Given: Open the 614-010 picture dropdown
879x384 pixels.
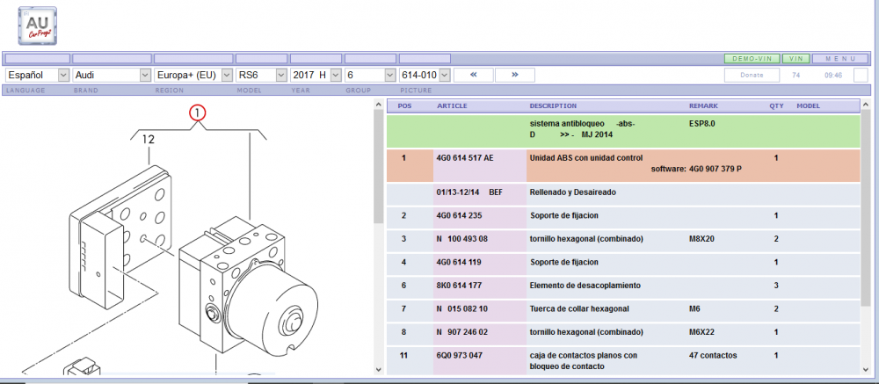Looking at the screenshot, I should [x=425, y=75].
